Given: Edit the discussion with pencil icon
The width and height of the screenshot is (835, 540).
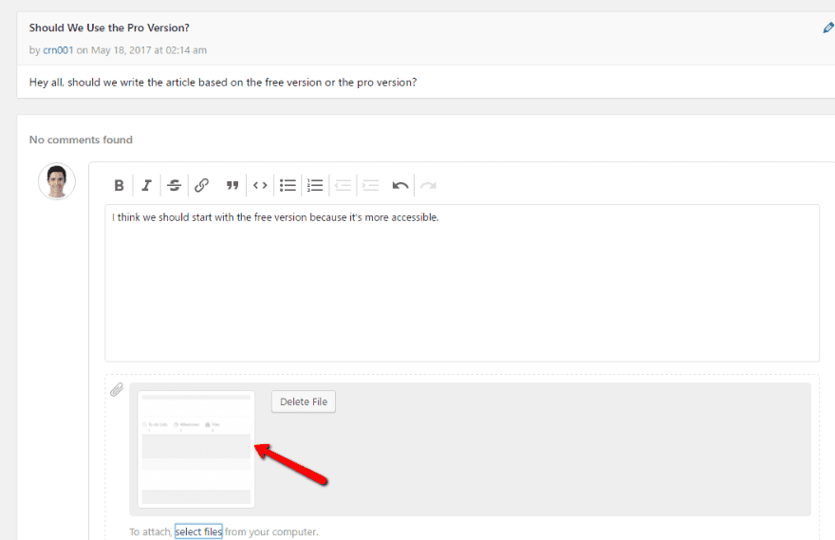Looking at the screenshot, I should pyautogui.click(x=828, y=28).
